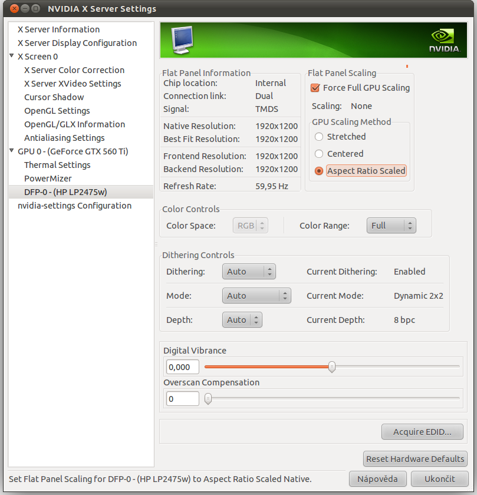The height and width of the screenshot is (495, 477).
Task: Click the Nápověda help button
Action: (377, 479)
